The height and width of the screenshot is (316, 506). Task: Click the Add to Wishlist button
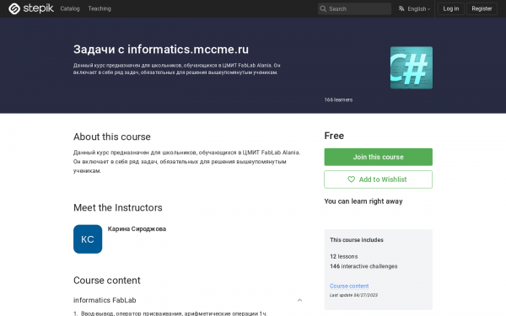coord(378,179)
